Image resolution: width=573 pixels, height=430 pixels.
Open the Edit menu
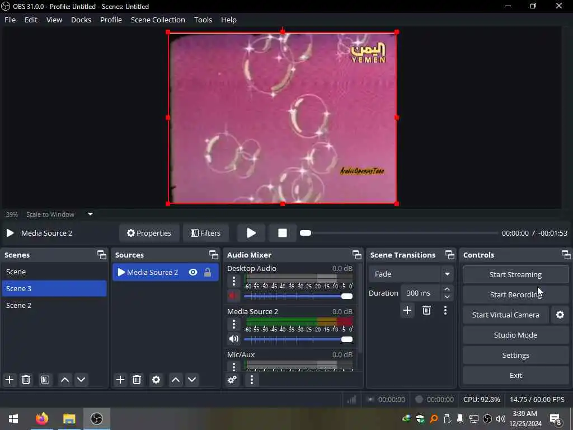pyautogui.click(x=31, y=20)
